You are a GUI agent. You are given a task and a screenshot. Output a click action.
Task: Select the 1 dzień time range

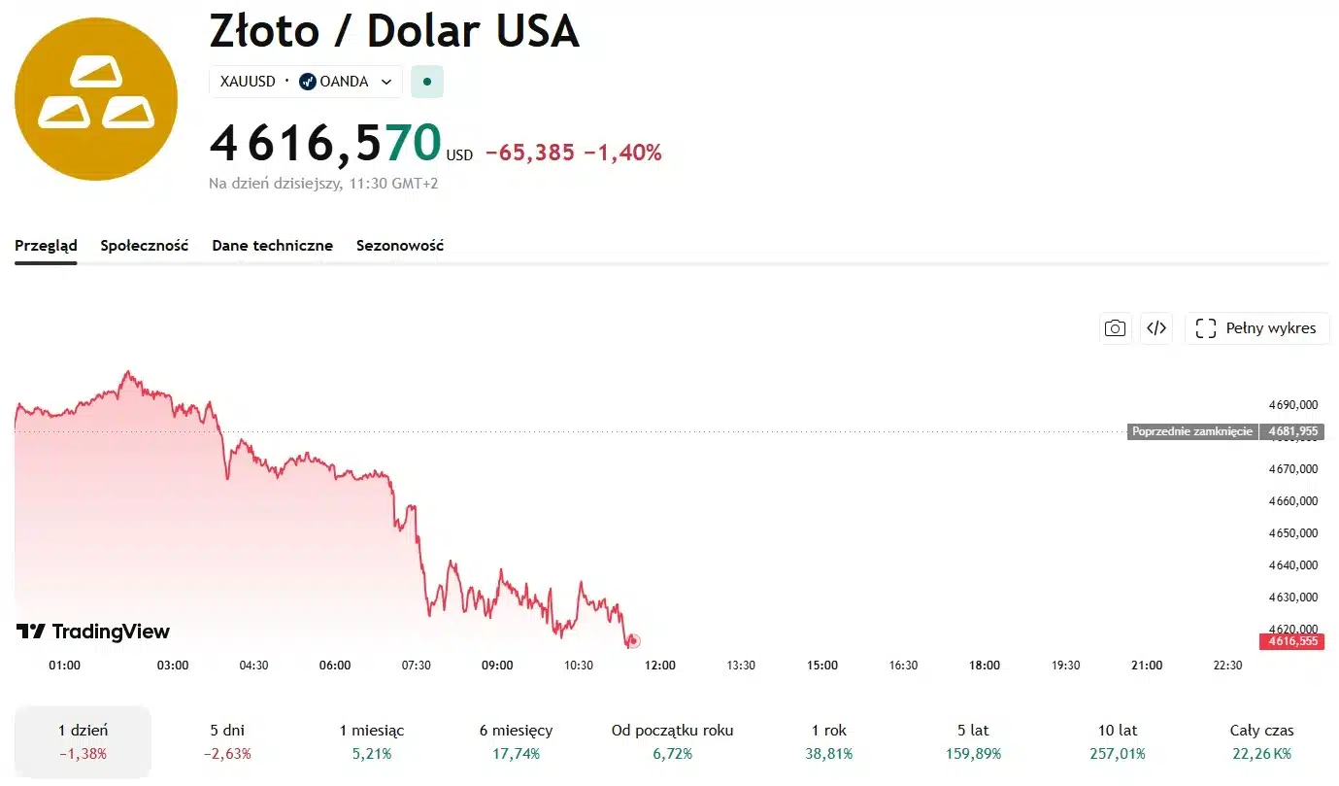83,741
